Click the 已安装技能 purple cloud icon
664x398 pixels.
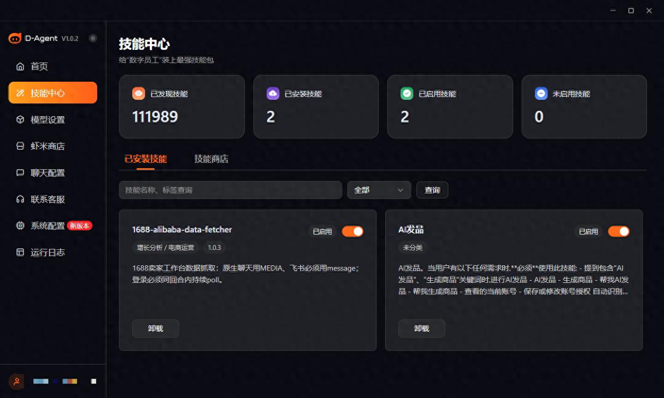273,93
